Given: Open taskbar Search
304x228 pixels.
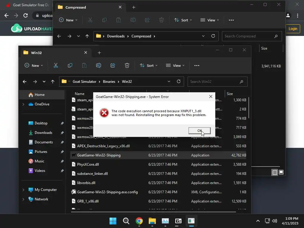Looking at the screenshot, I should (x=126, y=221).
